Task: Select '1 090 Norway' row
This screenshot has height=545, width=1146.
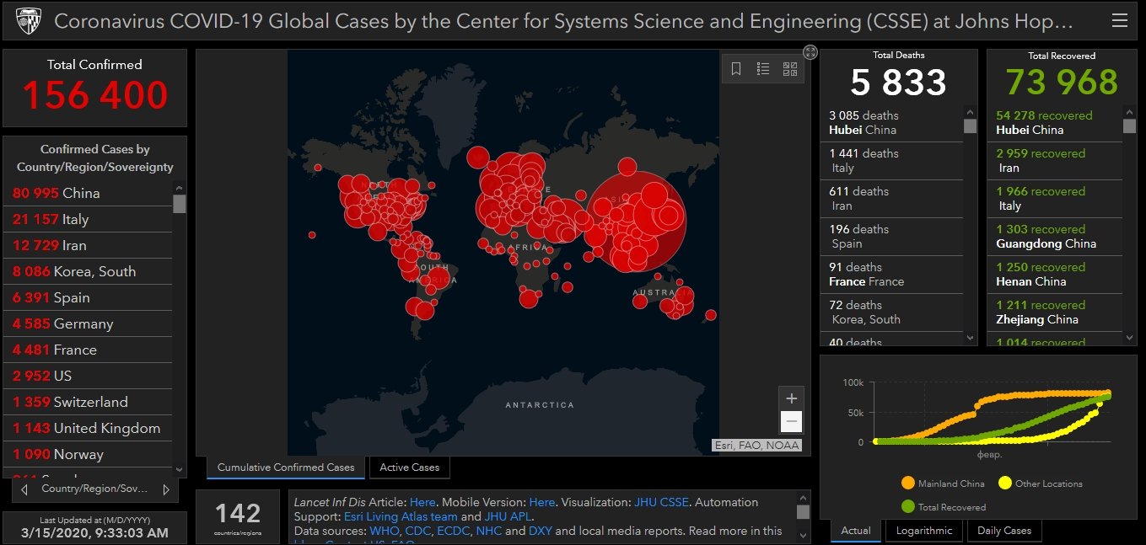Action: pos(88,454)
